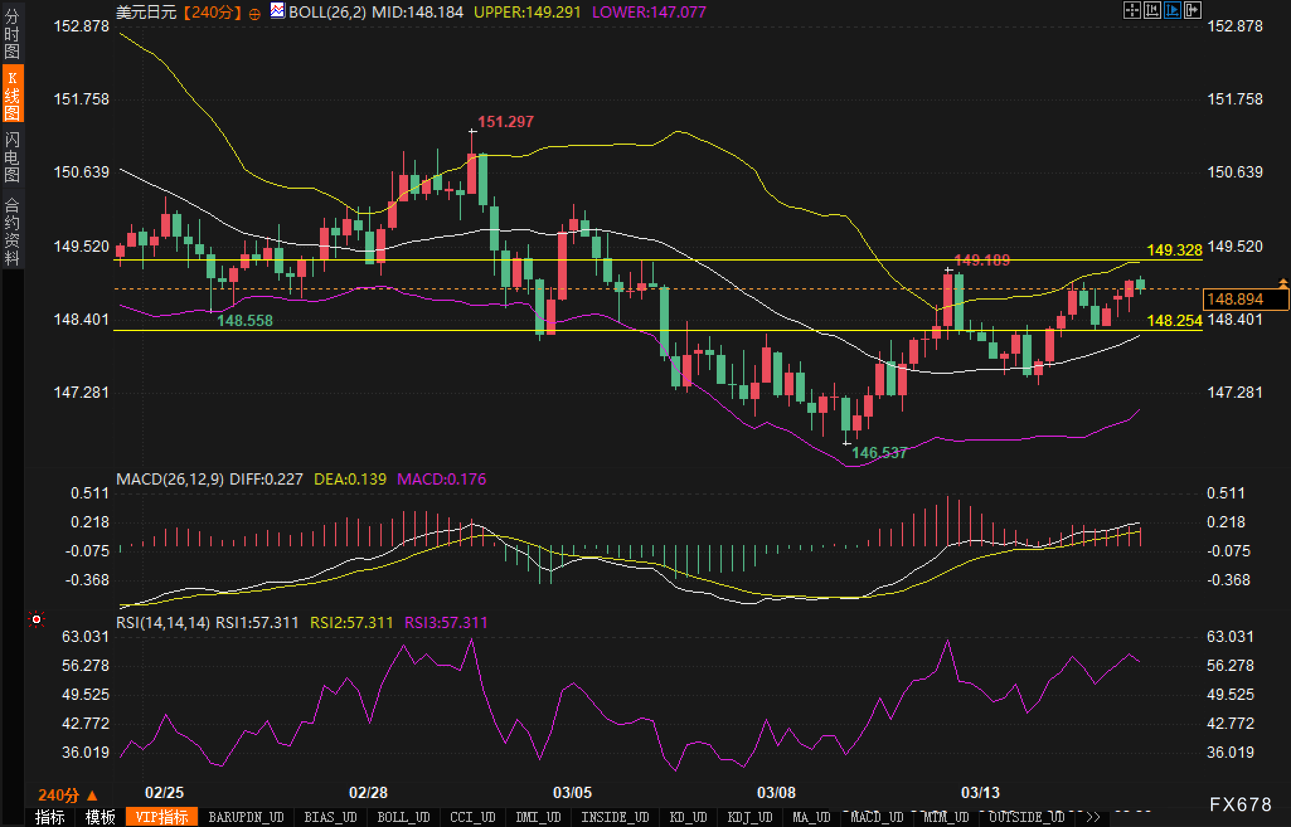Click the orange alert icon above price label
This screenshot has height=827, width=1291.
point(1283,283)
